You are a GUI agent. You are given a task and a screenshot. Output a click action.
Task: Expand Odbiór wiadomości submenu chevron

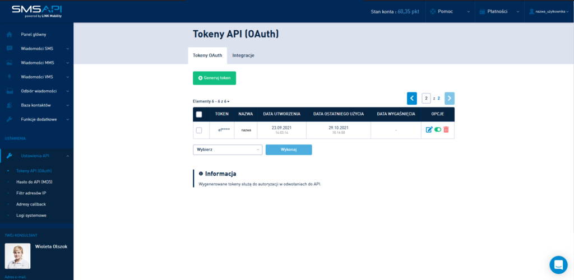pyautogui.click(x=68, y=91)
